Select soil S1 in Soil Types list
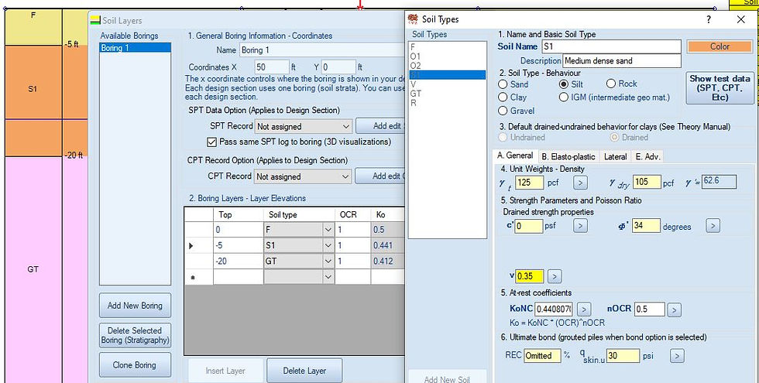Image resolution: width=759 pixels, height=383 pixels. [447, 75]
